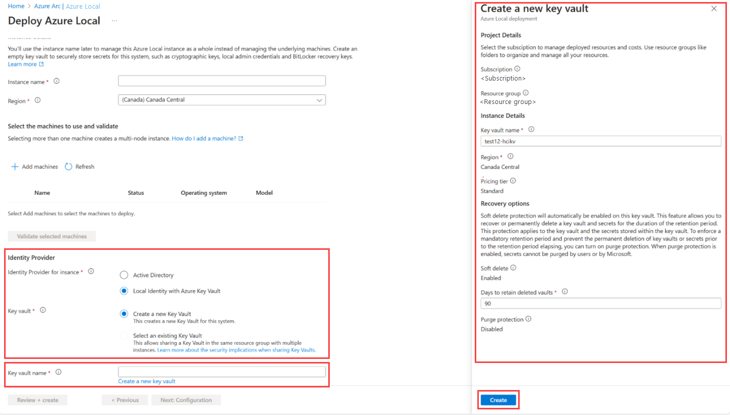Choose Select an existing Key Vault option

point(124,335)
